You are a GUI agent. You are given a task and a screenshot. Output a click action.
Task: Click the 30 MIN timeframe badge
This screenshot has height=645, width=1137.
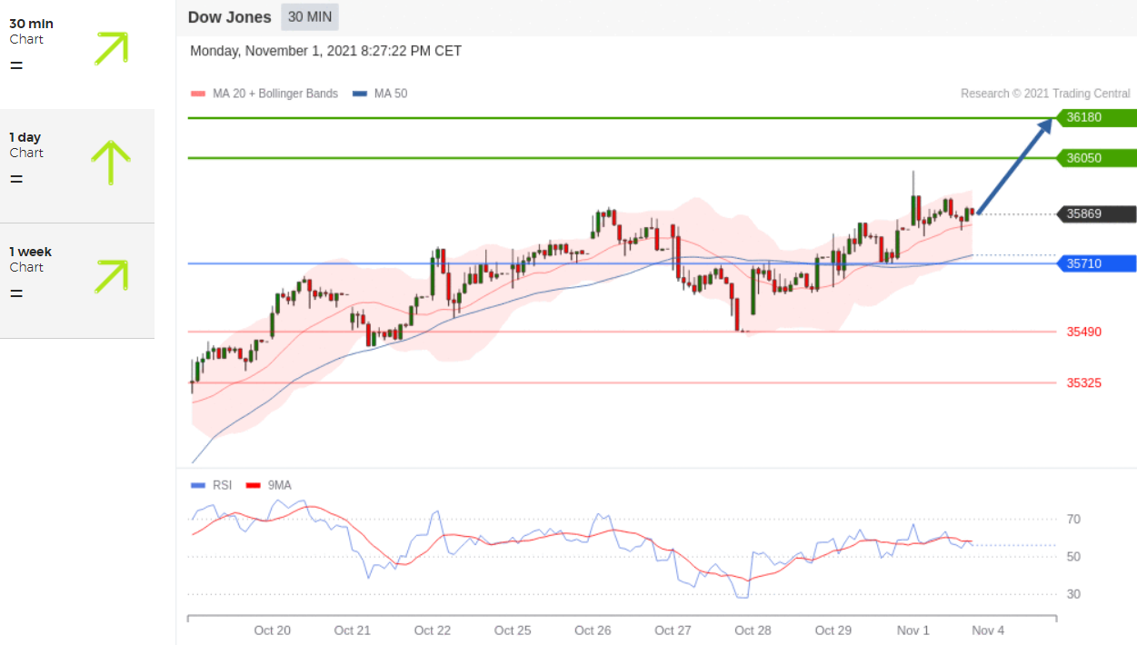pyautogui.click(x=309, y=16)
